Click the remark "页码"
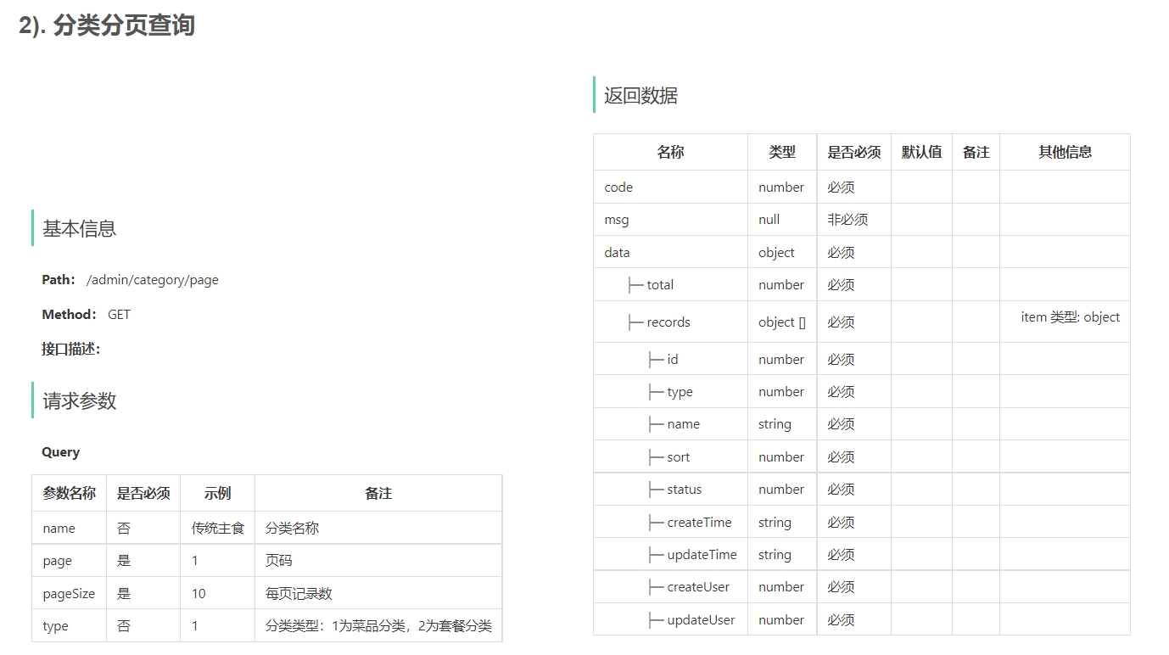 [279, 561]
